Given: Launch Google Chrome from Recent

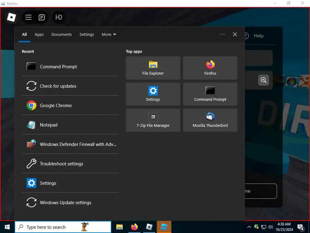Looking at the screenshot, I should click(70, 105).
